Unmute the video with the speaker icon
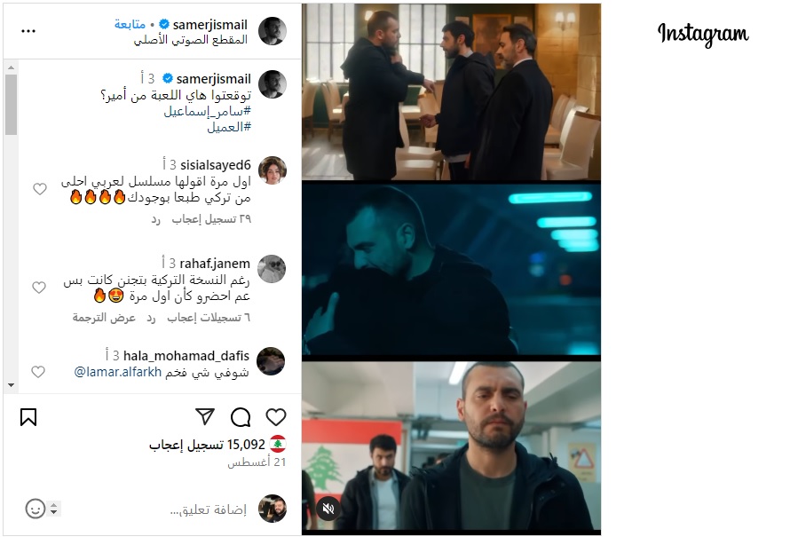Screen dimensions: 790x537 (328, 509)
